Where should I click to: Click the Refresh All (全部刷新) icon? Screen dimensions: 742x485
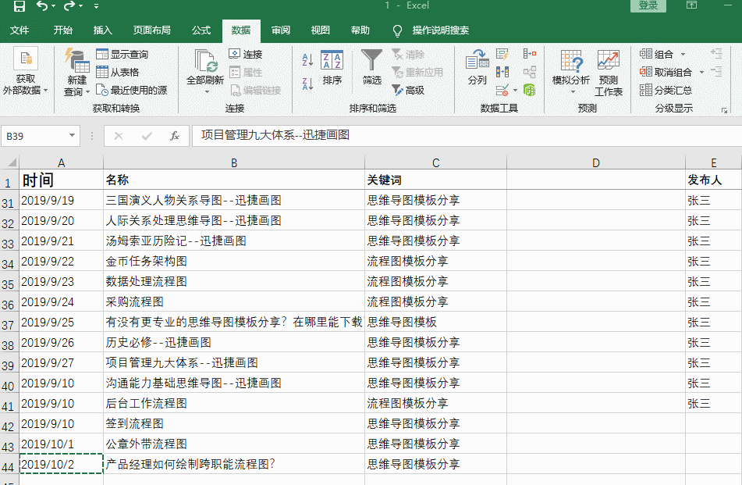205,62
